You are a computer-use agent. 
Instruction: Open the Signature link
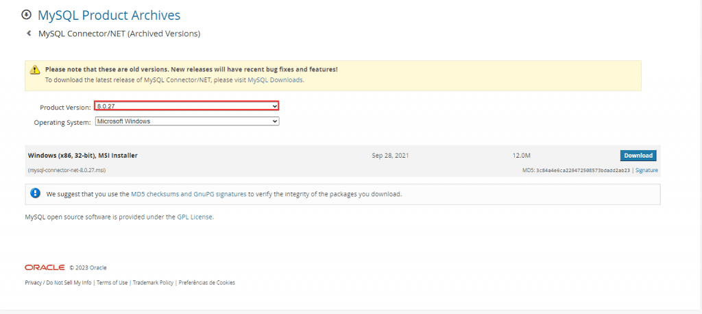pyautogui.click(x=646, y=170)
